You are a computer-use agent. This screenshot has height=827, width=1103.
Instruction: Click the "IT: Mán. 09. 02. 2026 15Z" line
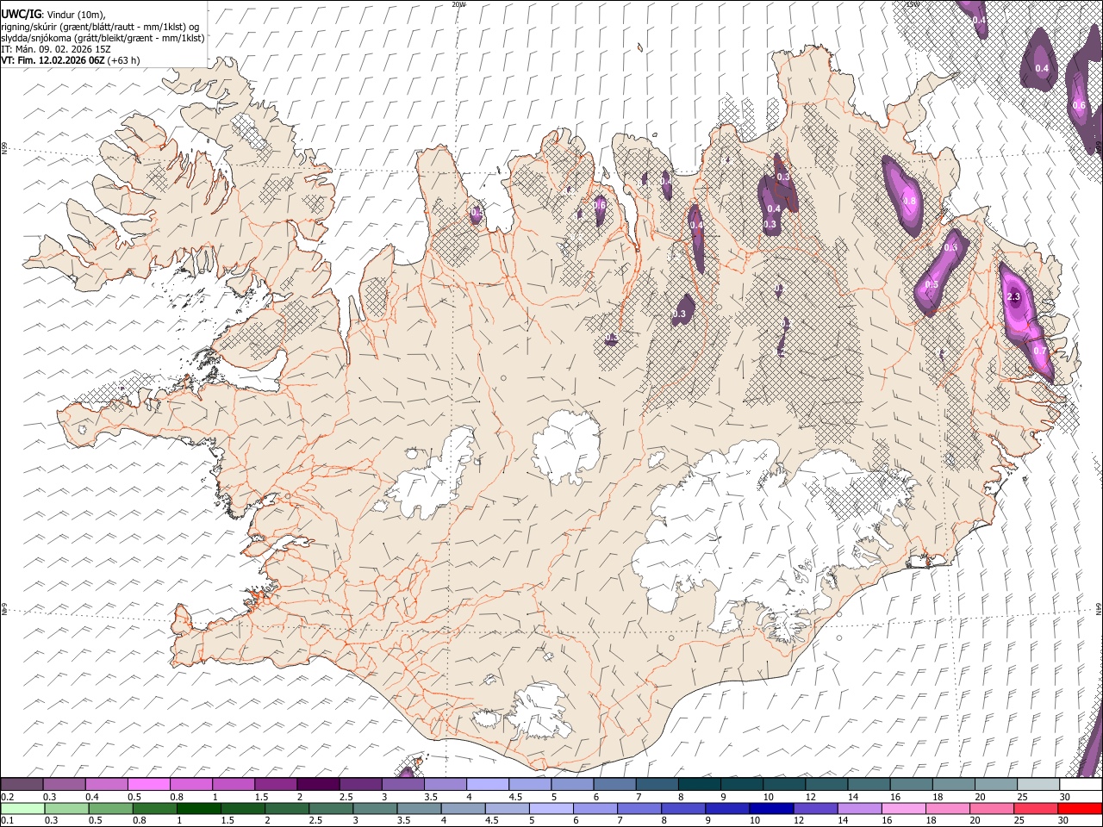click(x=56, y=49)
